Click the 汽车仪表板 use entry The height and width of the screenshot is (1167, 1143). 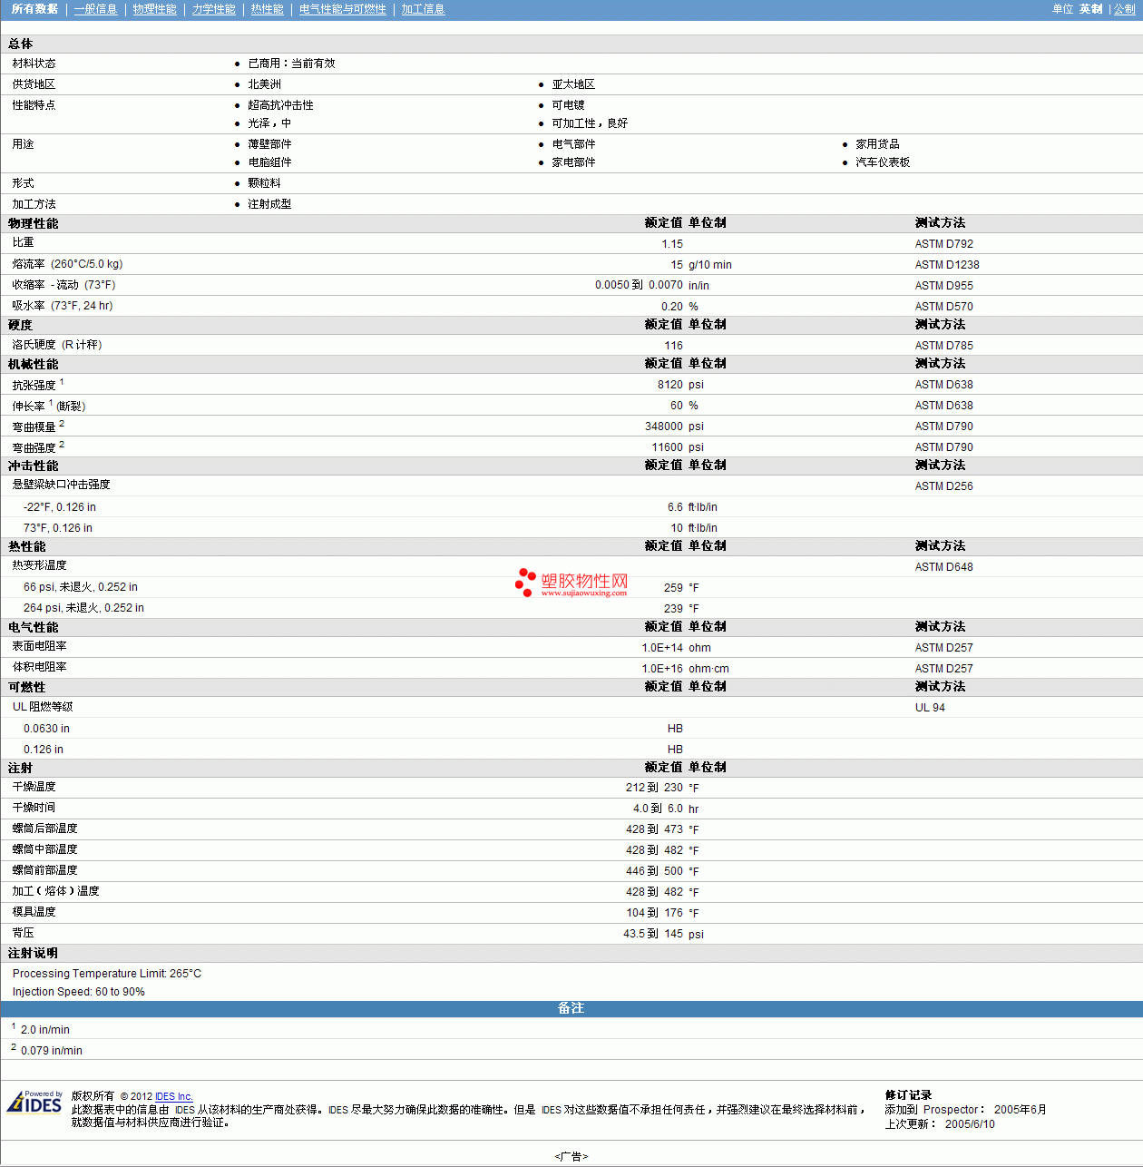(883, 162)
